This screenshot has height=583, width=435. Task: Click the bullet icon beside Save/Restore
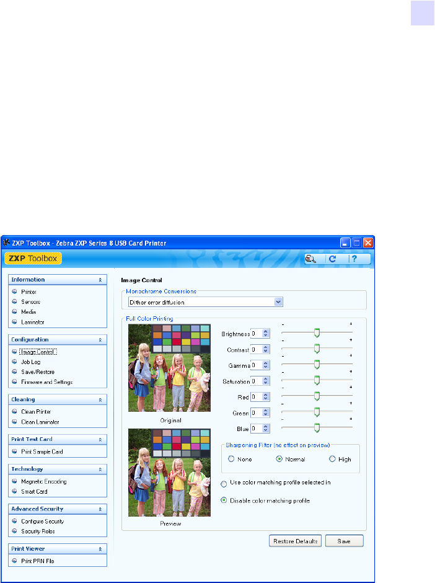tap(14, 372)
